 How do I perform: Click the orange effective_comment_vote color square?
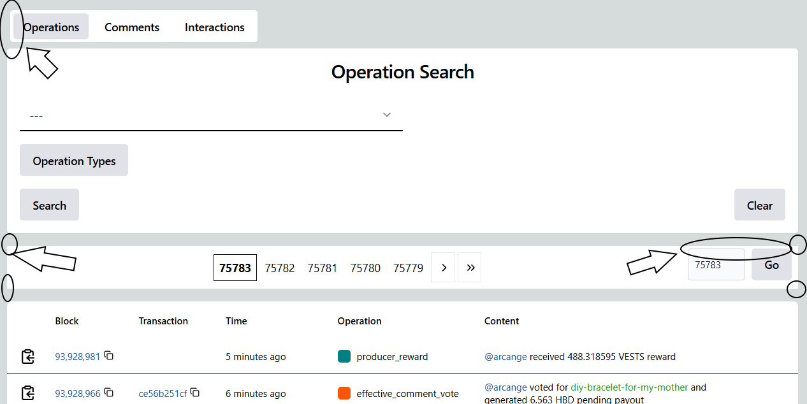[x=344, y=393]
